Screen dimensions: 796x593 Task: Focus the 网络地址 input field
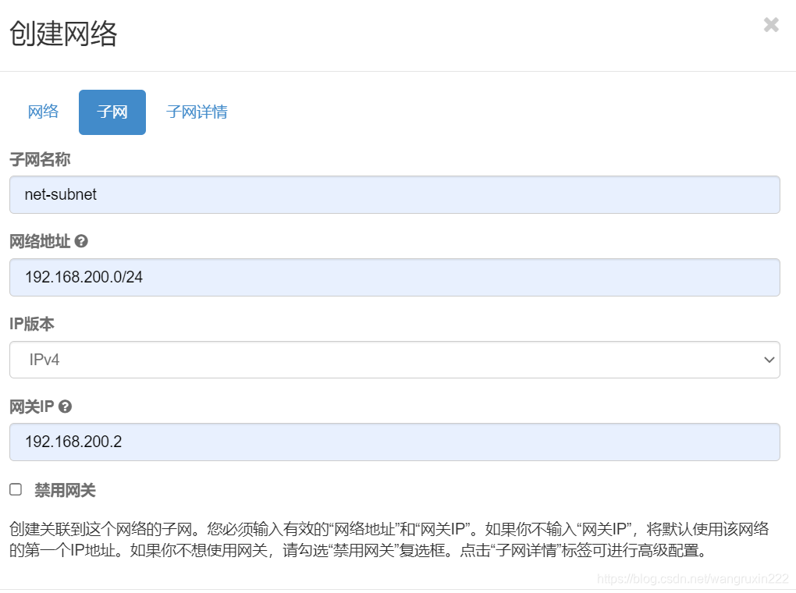394,277
